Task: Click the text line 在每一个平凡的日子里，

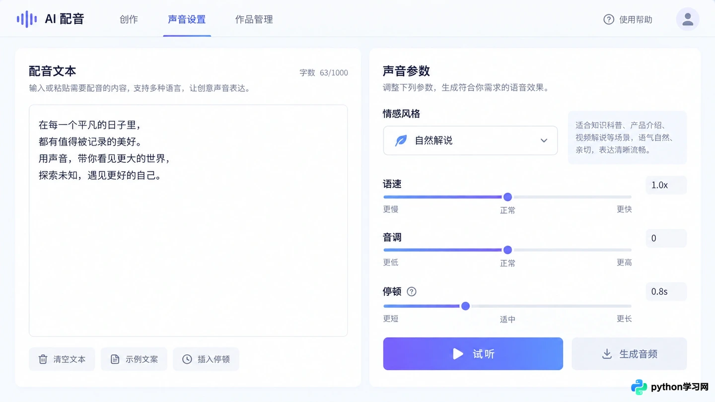Action: point(90,125)
